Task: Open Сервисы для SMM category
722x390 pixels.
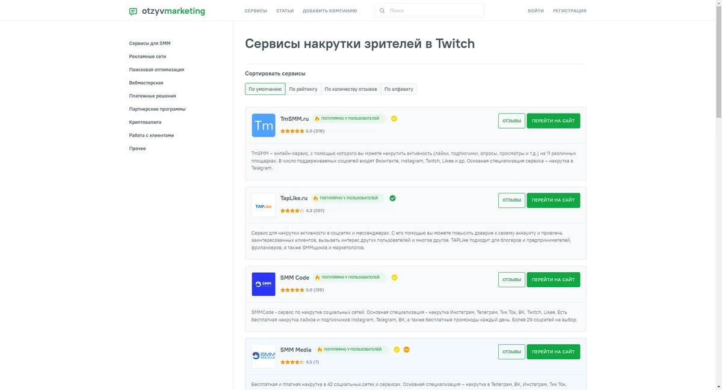Action: 150,43
